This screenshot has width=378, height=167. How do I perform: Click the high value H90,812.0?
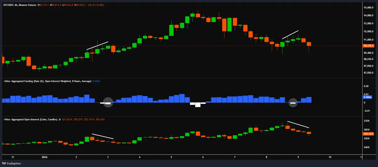coord(56,5)
